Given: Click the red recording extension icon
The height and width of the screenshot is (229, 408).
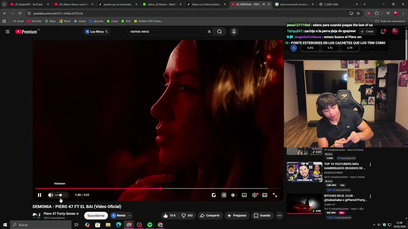Looking at the screenshot, I should pos(369,13).
